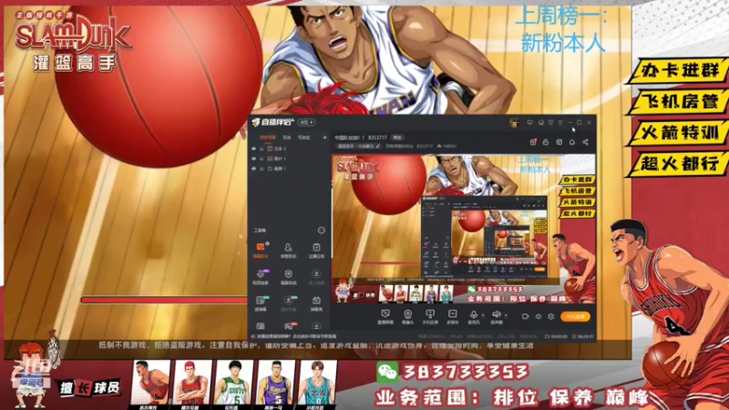Click the record video camera icon
The height and width of the screenshot is (410, 729).
click(x=525, y=316)
